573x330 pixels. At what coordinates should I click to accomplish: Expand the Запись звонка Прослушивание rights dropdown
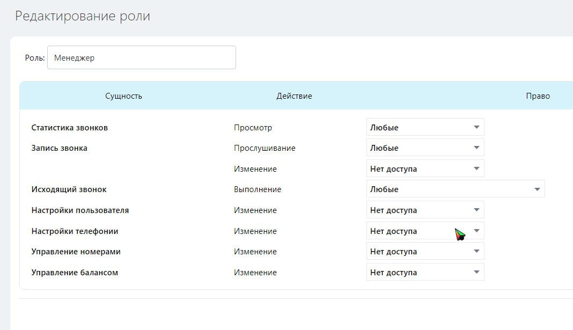coord(425,148)
